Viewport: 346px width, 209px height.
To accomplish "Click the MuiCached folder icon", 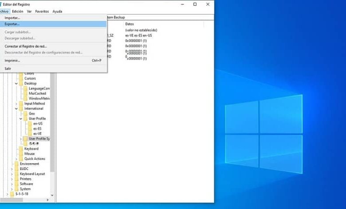I will tap(25, 93).
